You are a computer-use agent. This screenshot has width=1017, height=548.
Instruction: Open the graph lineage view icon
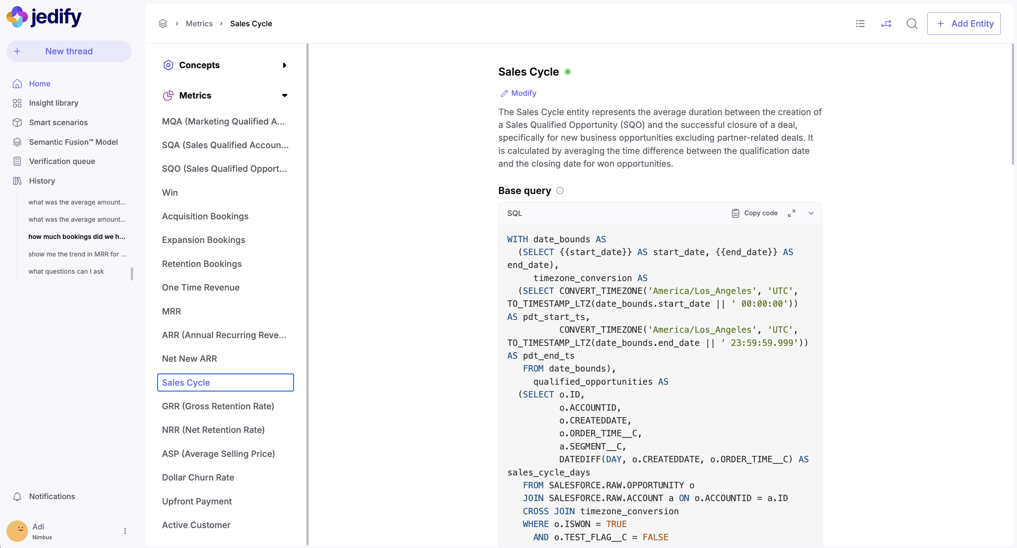pyautogui.click(x=886, y=24)
